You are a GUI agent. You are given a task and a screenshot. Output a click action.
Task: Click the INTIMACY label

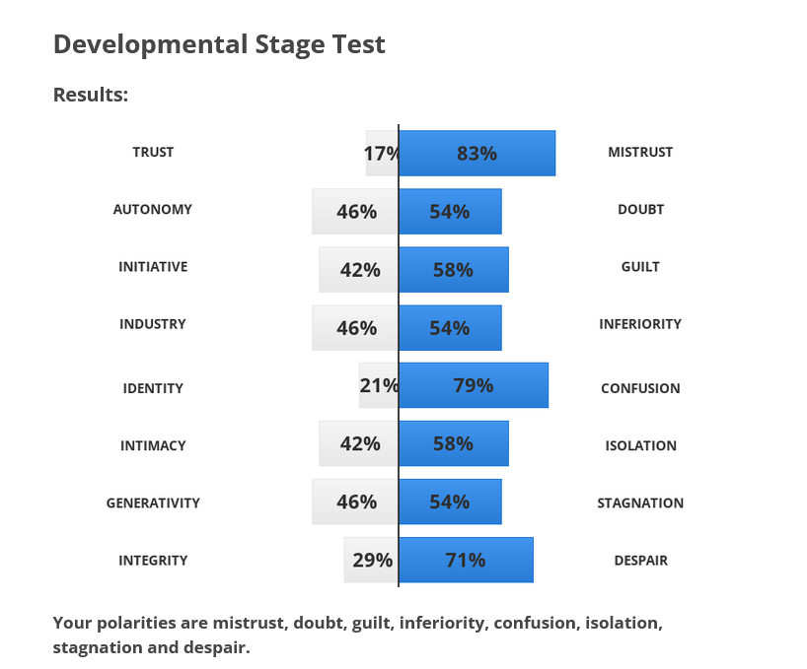tap(153, 445)
